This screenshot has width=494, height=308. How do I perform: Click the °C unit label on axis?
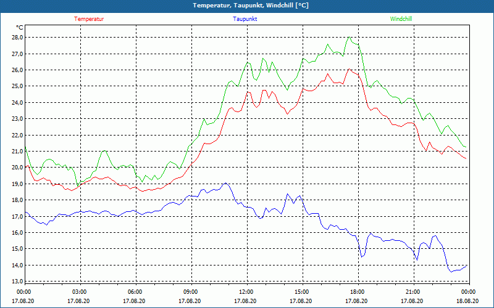coord(19,28)
